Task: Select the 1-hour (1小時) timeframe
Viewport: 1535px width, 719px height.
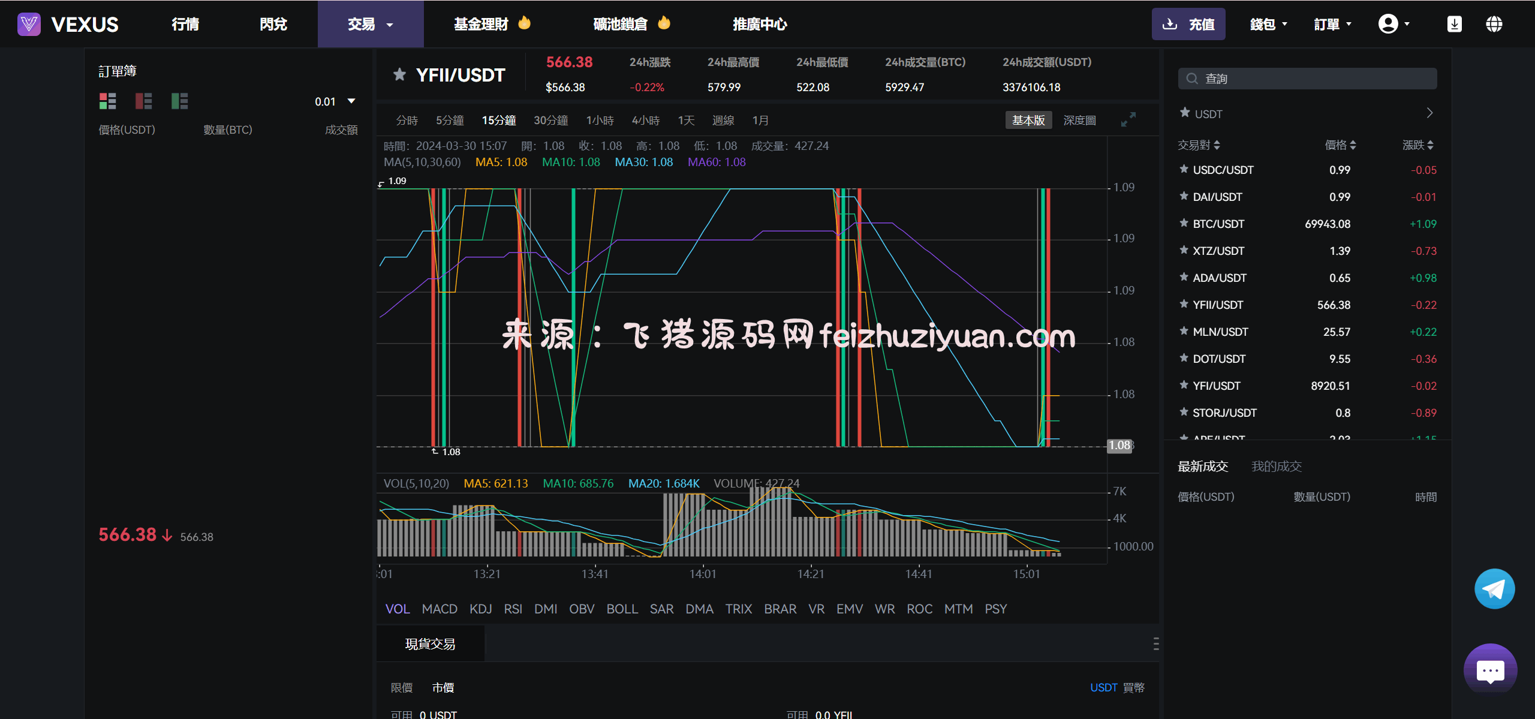Action: coord(600,121)
